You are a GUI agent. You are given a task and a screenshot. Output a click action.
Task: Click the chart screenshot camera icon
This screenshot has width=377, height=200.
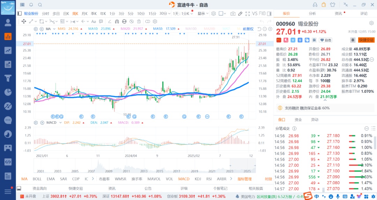pos(233,14)
